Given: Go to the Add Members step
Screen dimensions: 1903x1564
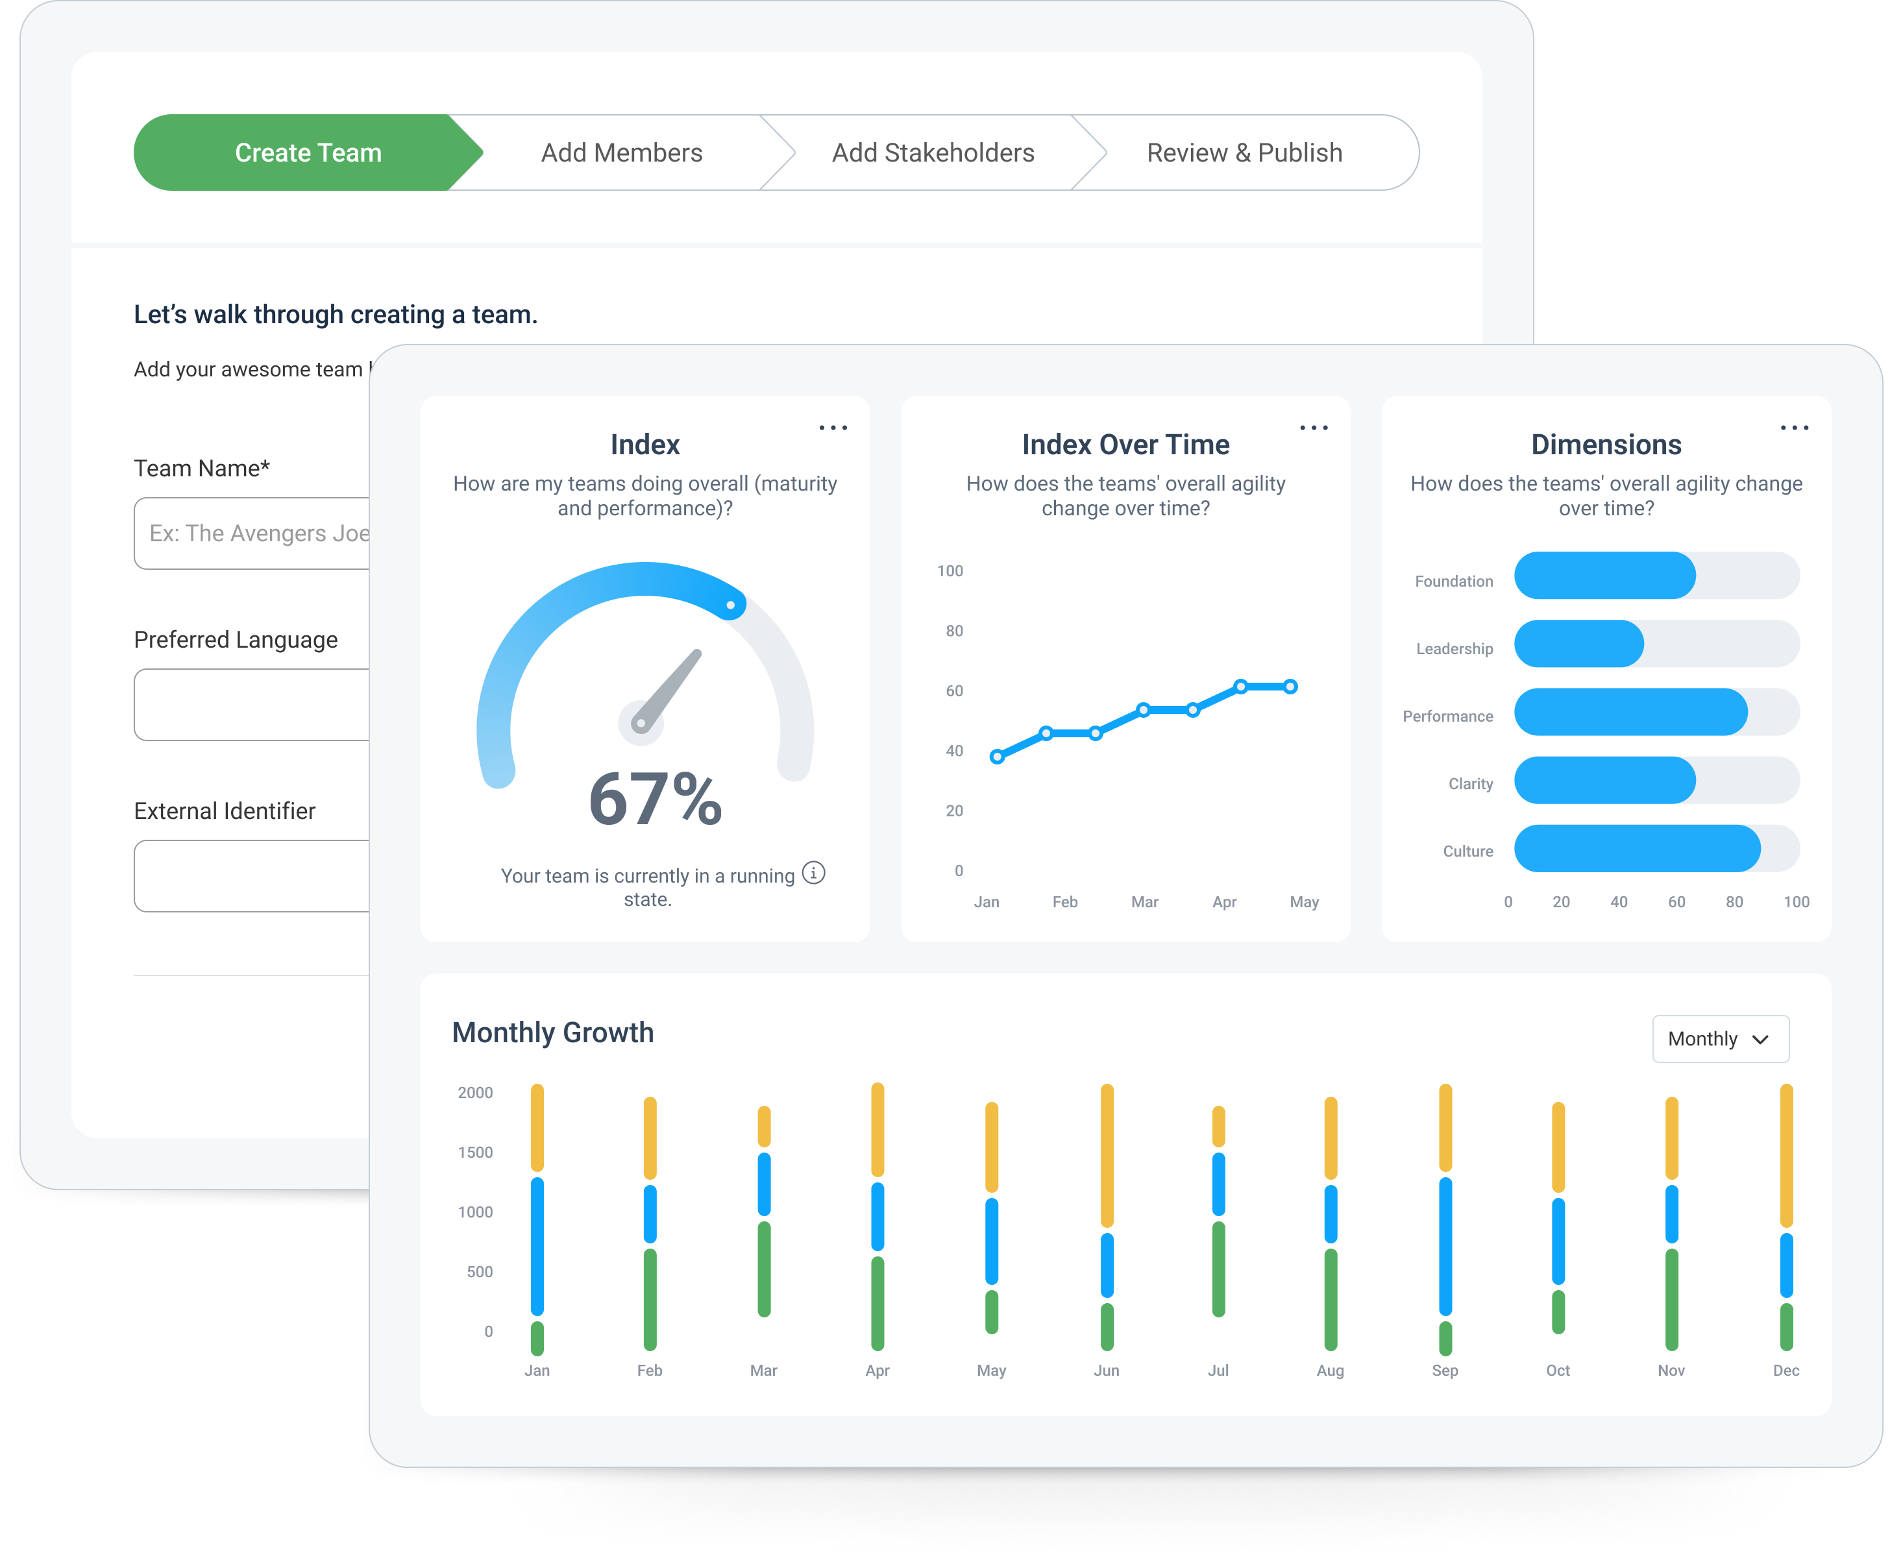Looking at the screenshot, I should [621, 153].
